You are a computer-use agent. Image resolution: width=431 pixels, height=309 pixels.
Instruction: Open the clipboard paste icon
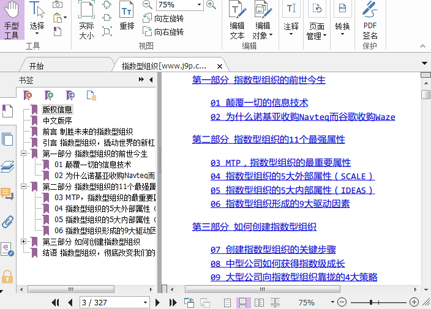click(x=58, y=18)
